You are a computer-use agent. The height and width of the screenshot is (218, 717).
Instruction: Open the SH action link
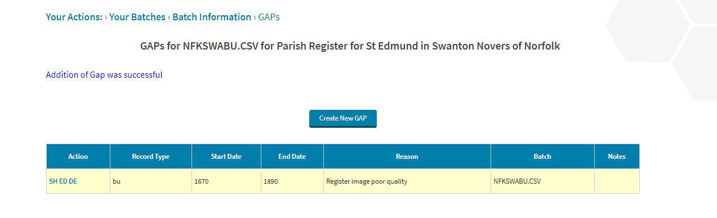54,181
